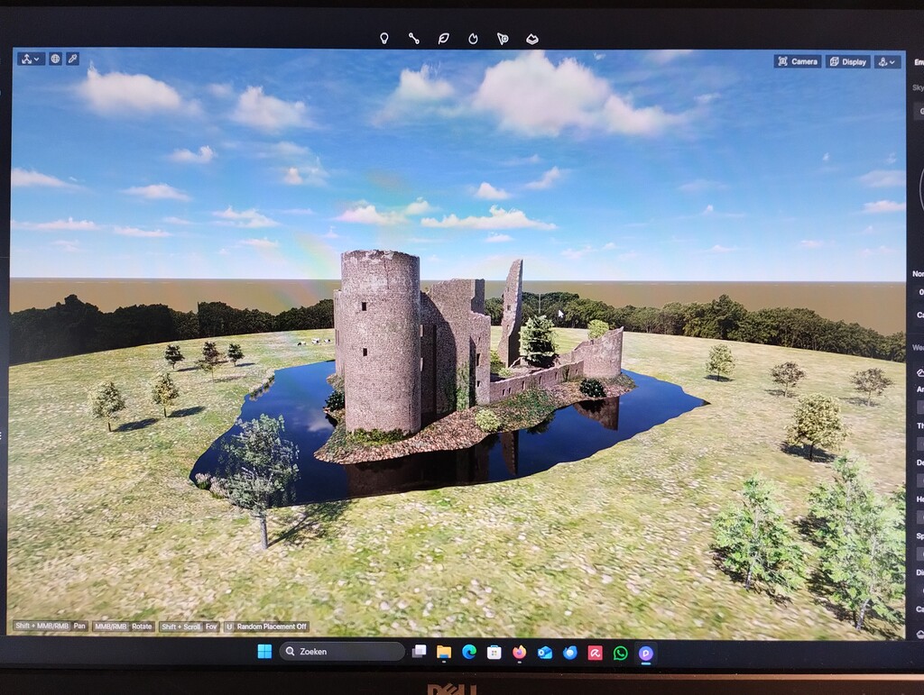Open the effects flame tool
The width and height of the screenshot is (924, 695).
(x=474, y=38)
